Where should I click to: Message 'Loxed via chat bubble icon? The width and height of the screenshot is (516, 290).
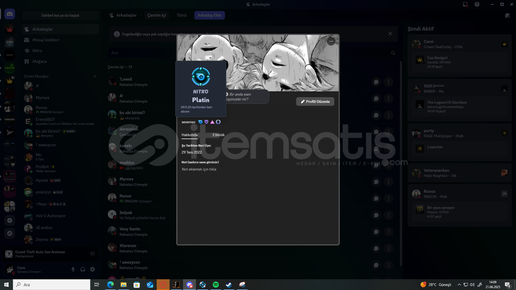tap(376, 82)
